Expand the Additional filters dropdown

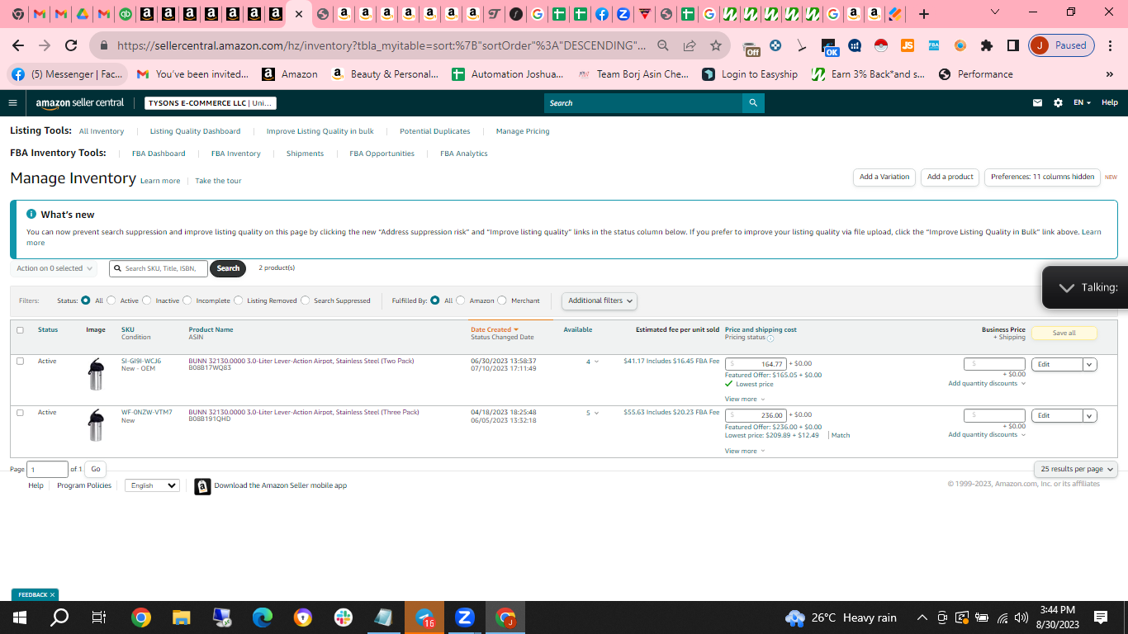tap(600, 300)
